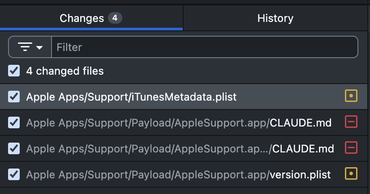Click the yellow modified icon for version.plist
Viewport: 370px width, 194px height.
(x=351, y=173)
